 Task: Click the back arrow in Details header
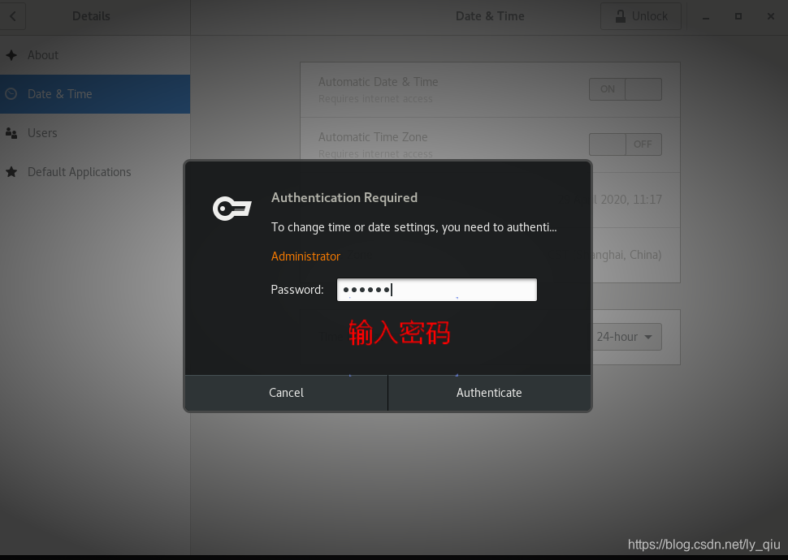tap(12, 16)
